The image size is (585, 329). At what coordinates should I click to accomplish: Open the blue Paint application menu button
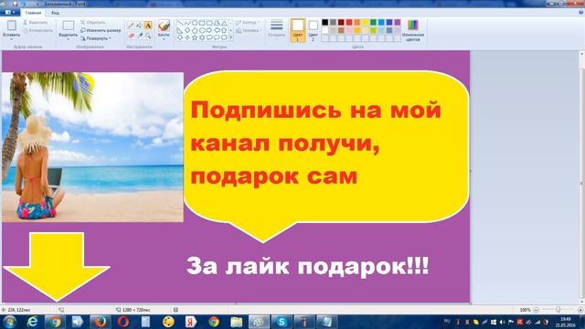click(9, 13)
